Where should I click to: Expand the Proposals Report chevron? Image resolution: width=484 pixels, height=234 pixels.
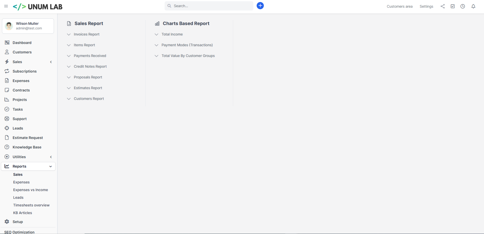(x=69, y=77)
